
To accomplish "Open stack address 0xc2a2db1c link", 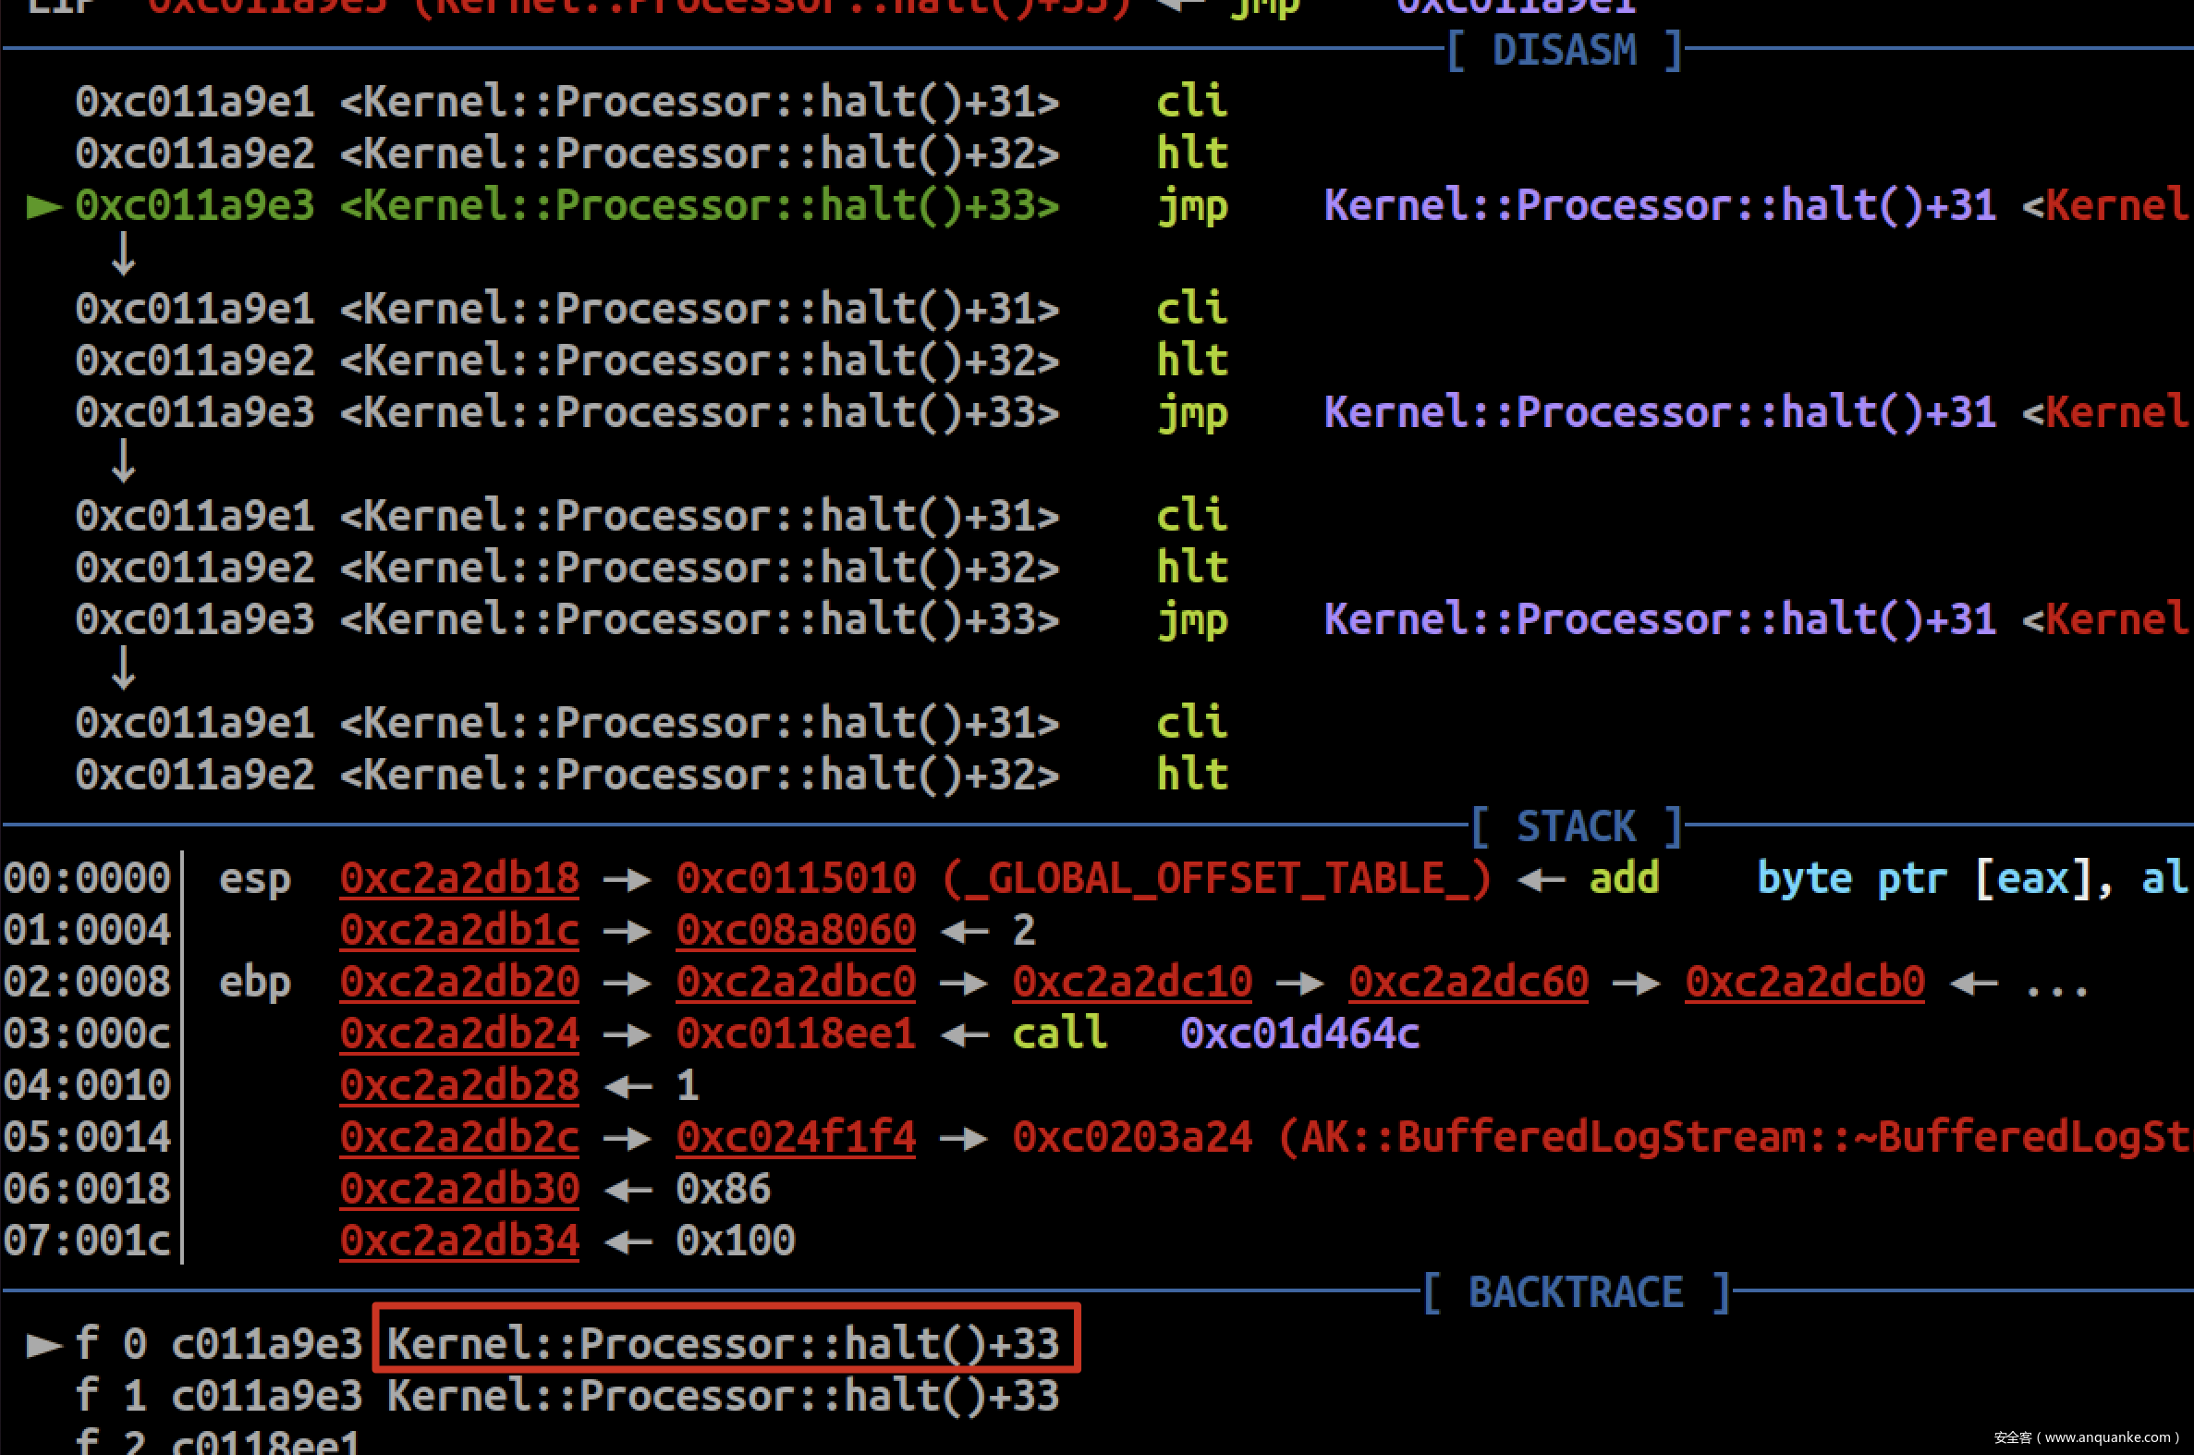I will 459,930.
